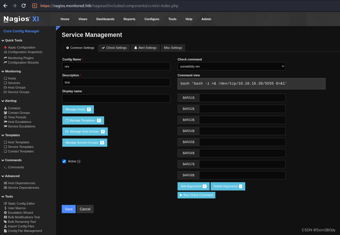This screenshot has height=235, width=340.
Task: Open the Configure menu
Action: point(152,19)
